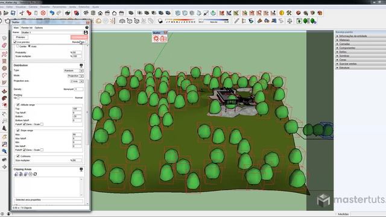Select the Axes radio button
Viewport: 386px width, 217px height.
[30, 46]
